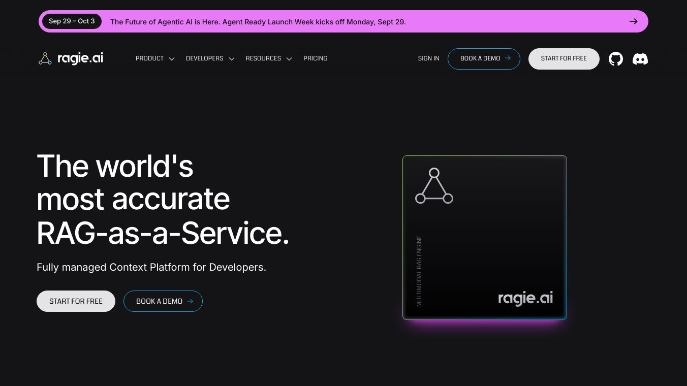Click the hero Start for Free button
The image size is (687, 386).
76,301
